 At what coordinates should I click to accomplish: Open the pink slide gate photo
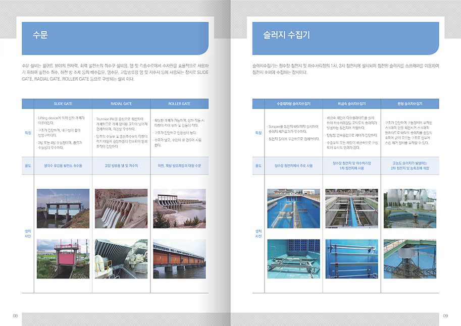tap(63, 259)
